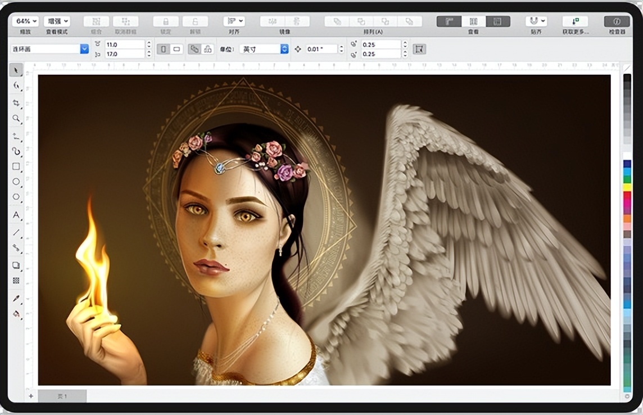643x415 pixels.
Task: Toggle the rulers view button
Action: point(449,21)
